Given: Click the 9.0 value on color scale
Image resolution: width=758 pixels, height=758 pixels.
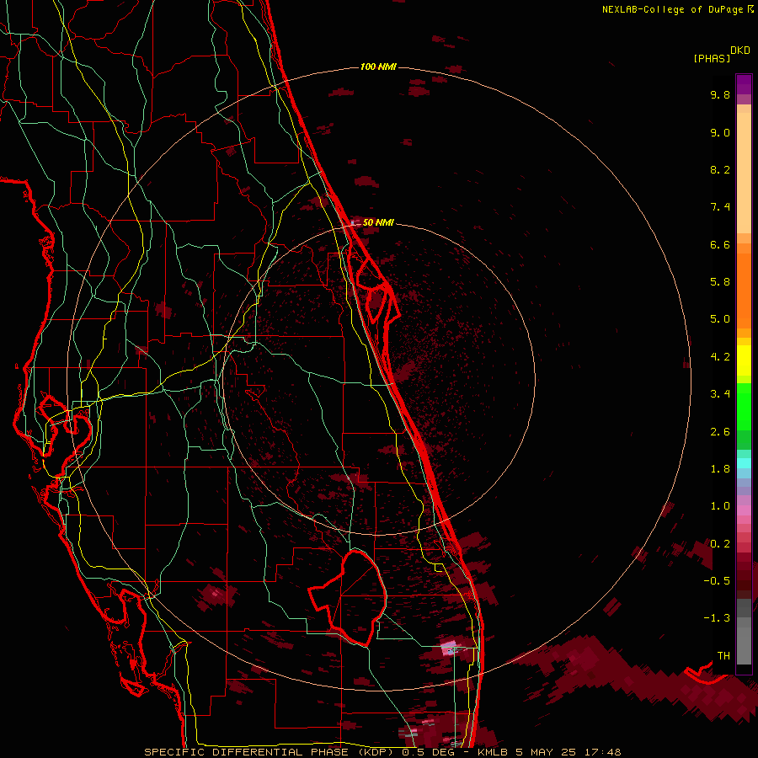Looking at the screenshot, I should coord(720,132).
